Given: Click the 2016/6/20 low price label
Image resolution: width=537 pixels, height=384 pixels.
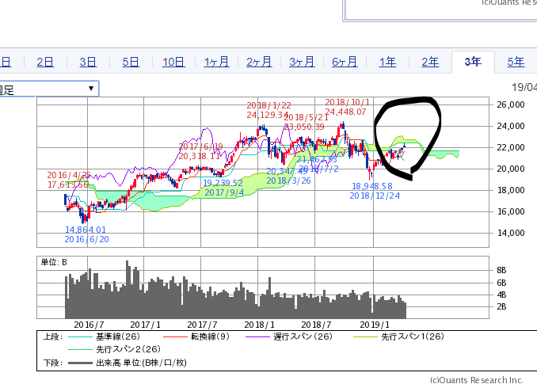Looking at the screenshot, I should tap(86, 234).
